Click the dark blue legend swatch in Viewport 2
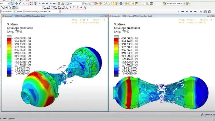Screen dimensions: 215x121 click(x=116, y=72)
